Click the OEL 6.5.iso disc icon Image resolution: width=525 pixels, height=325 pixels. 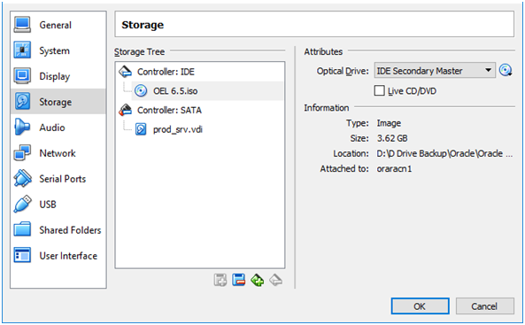(x=141, y=91)
